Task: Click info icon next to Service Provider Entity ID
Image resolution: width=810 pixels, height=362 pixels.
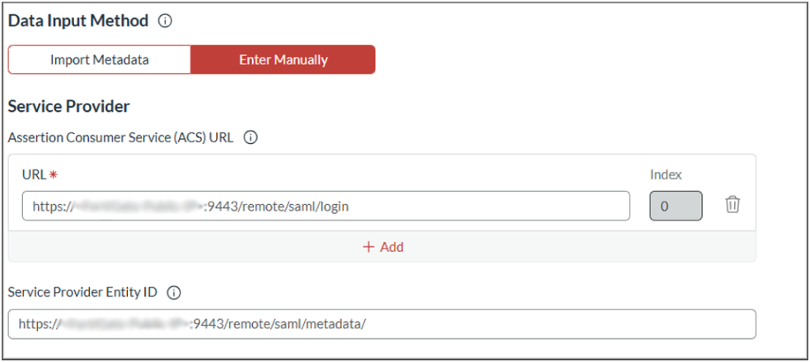Action: (174, 293)
